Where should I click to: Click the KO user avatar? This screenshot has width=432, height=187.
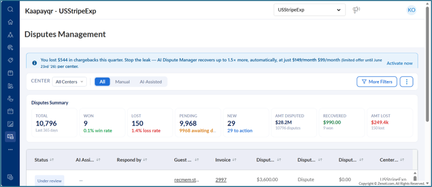click(x=411, y=10)
